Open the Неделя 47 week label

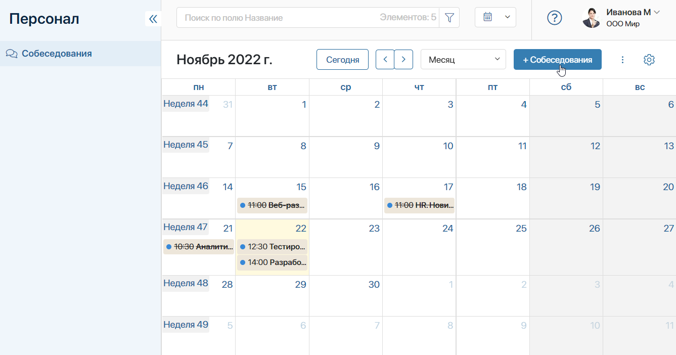[x=186, y=227]
